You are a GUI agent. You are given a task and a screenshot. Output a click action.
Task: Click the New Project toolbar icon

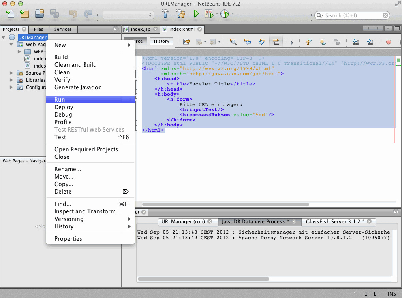[x=24, y=15]
